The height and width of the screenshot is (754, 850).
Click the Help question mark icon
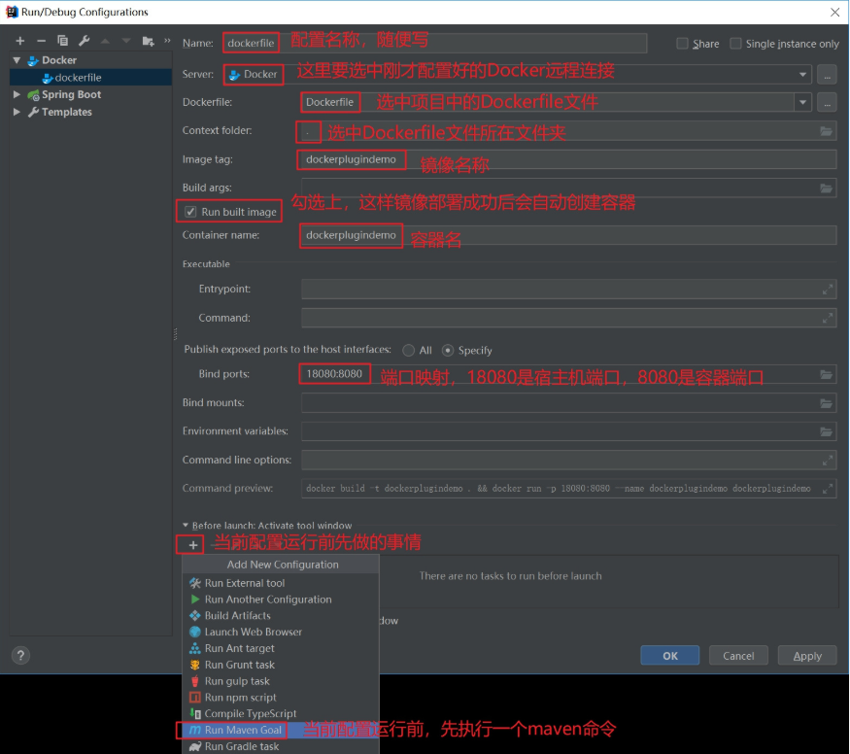[x=20, y=655]
